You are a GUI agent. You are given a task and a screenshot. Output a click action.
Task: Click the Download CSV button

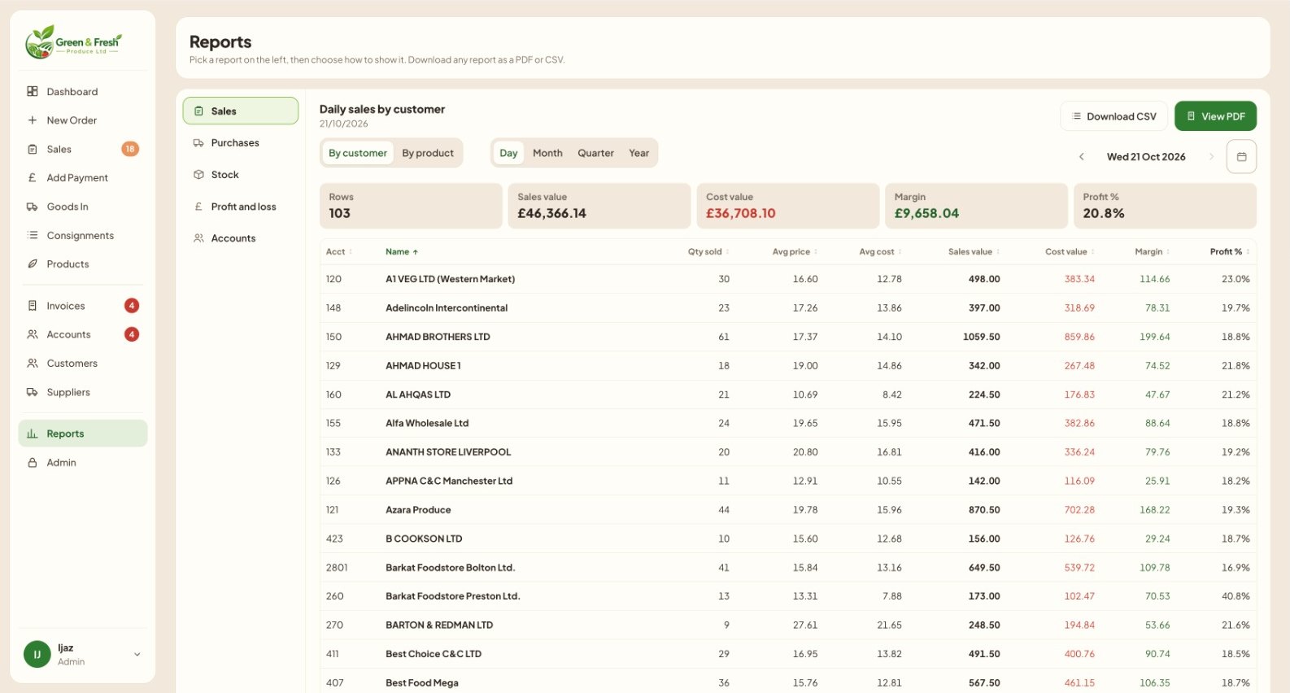(1113, 116)
